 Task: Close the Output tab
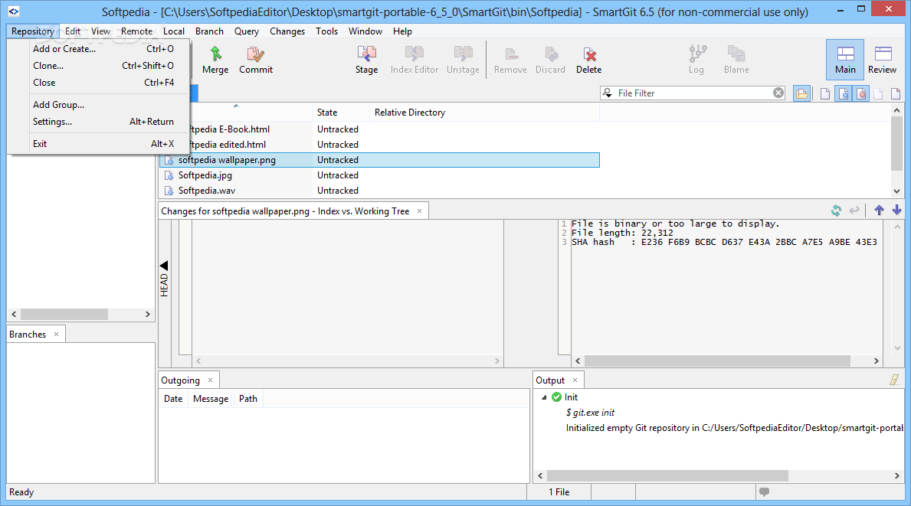point(575,380)
